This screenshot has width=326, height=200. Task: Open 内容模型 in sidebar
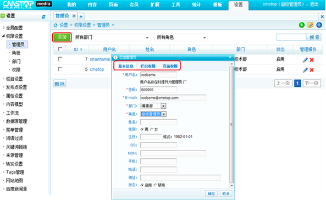(14, 104)
